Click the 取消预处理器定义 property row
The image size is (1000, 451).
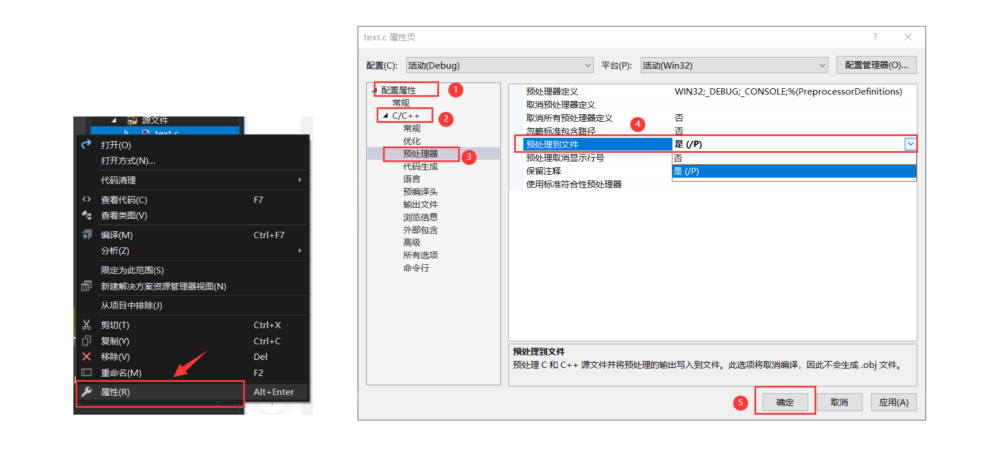point(719,104)
